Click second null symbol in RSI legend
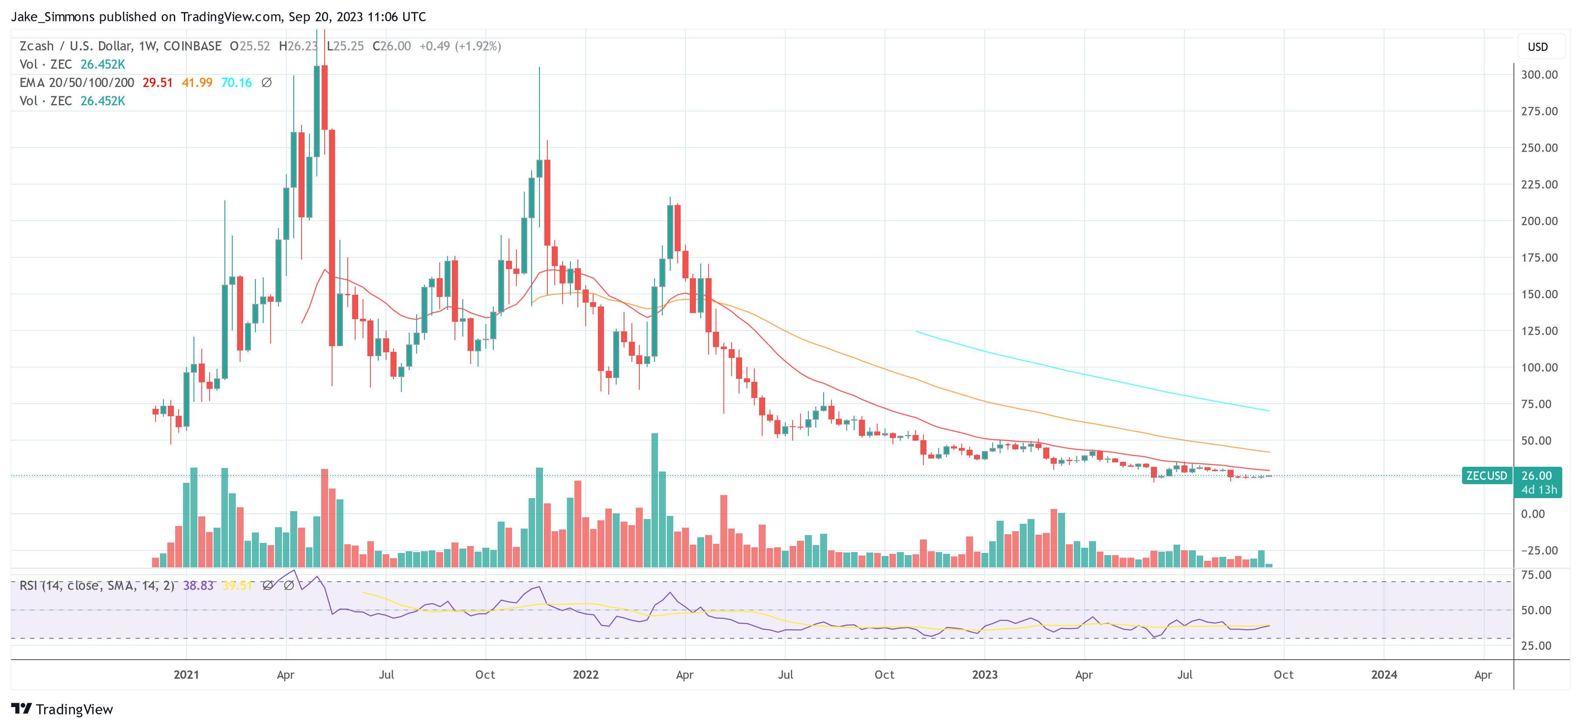Viewport: 1581px width, 728px height. (x=288, y=586)
